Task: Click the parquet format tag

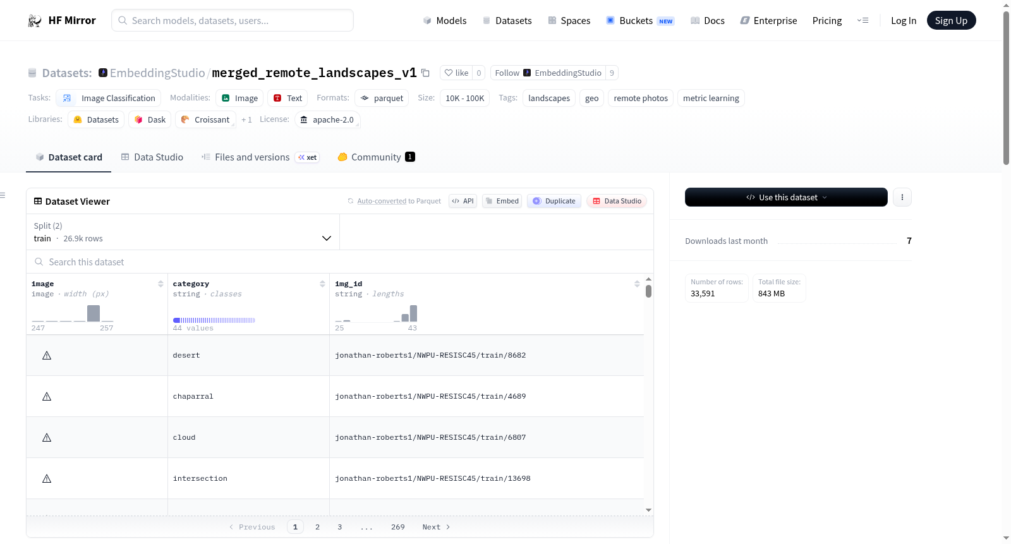Action: (x=382, y=99)
